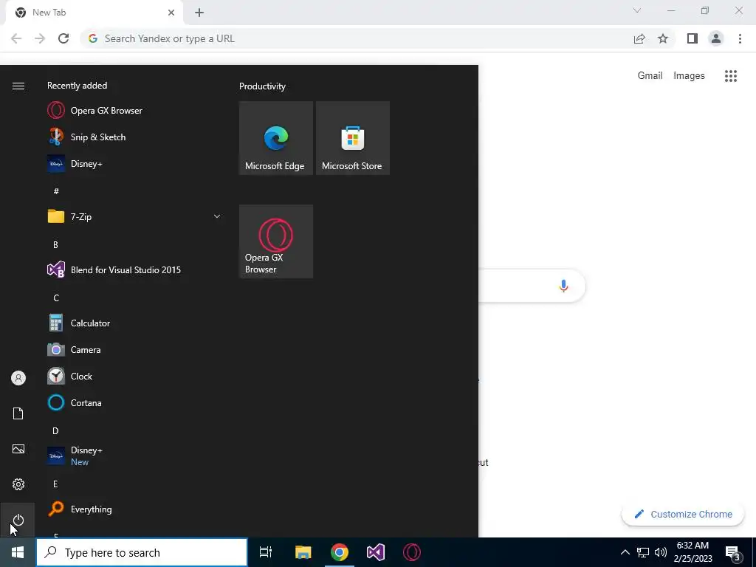Open the 7-Zip folder entry
The width and height of the screenshot is (756, 567).
[133, 216]
